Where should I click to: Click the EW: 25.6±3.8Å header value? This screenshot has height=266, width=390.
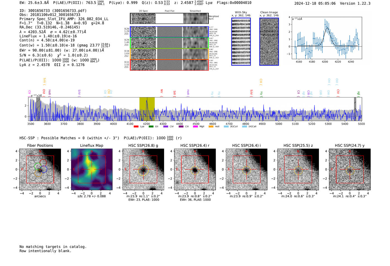click(34, 3)
